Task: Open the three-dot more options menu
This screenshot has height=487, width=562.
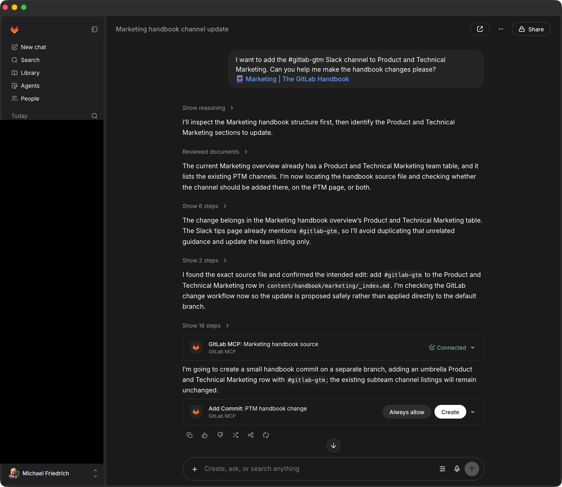Action: point(501,29)
